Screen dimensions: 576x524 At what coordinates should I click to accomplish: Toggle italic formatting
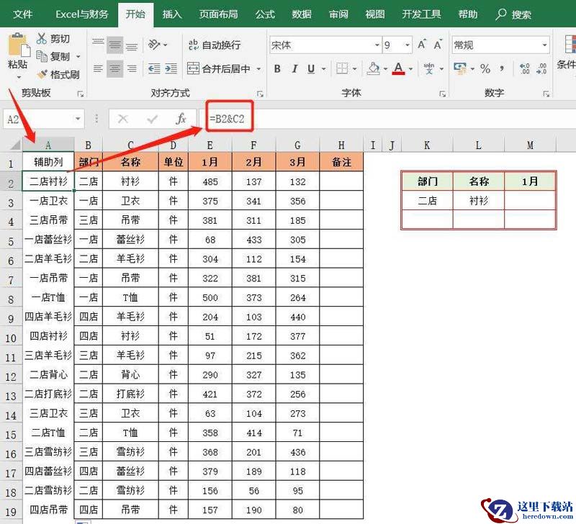point(294,68)
